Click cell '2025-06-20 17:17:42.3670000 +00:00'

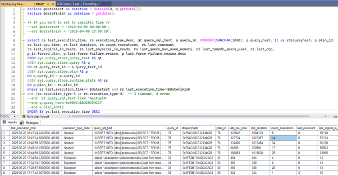point(36,173)
